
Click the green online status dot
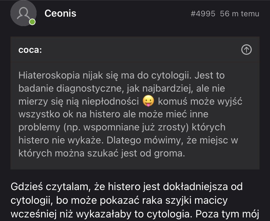[32, 22]
